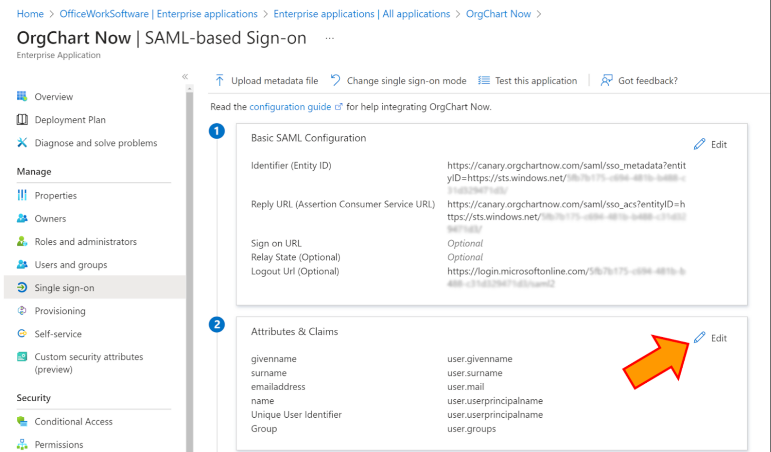The image size is (771, 452).
Task: Click the Users and groups icon
Action: (x=22, y=264)
